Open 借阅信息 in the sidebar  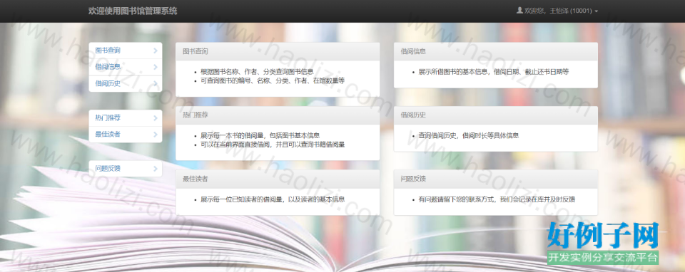pos(126,67)
